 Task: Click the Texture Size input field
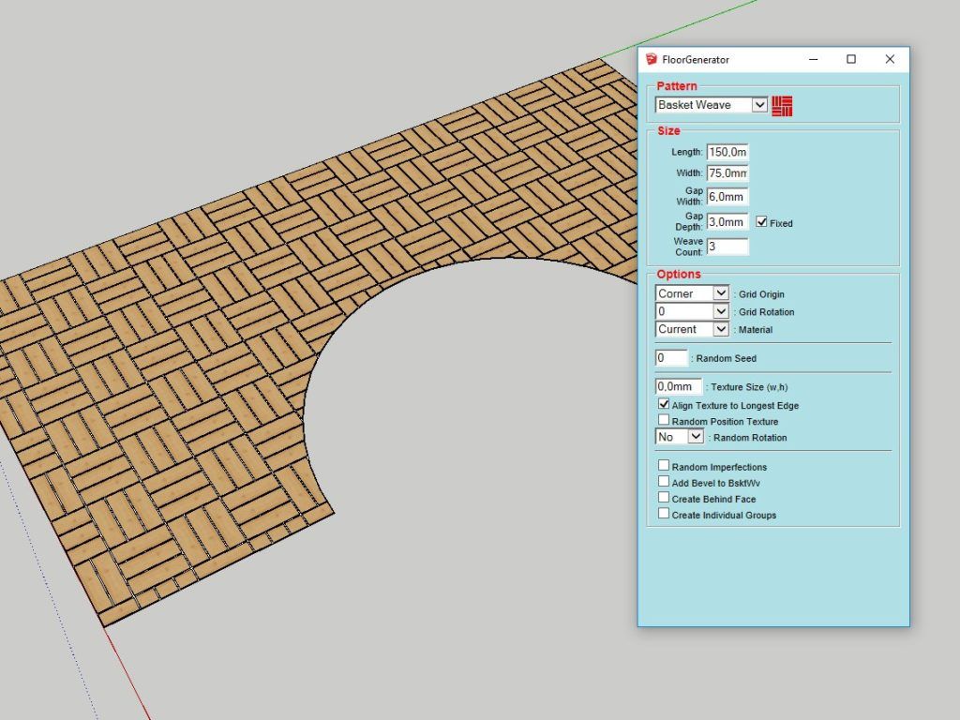[x=679, y=386]
